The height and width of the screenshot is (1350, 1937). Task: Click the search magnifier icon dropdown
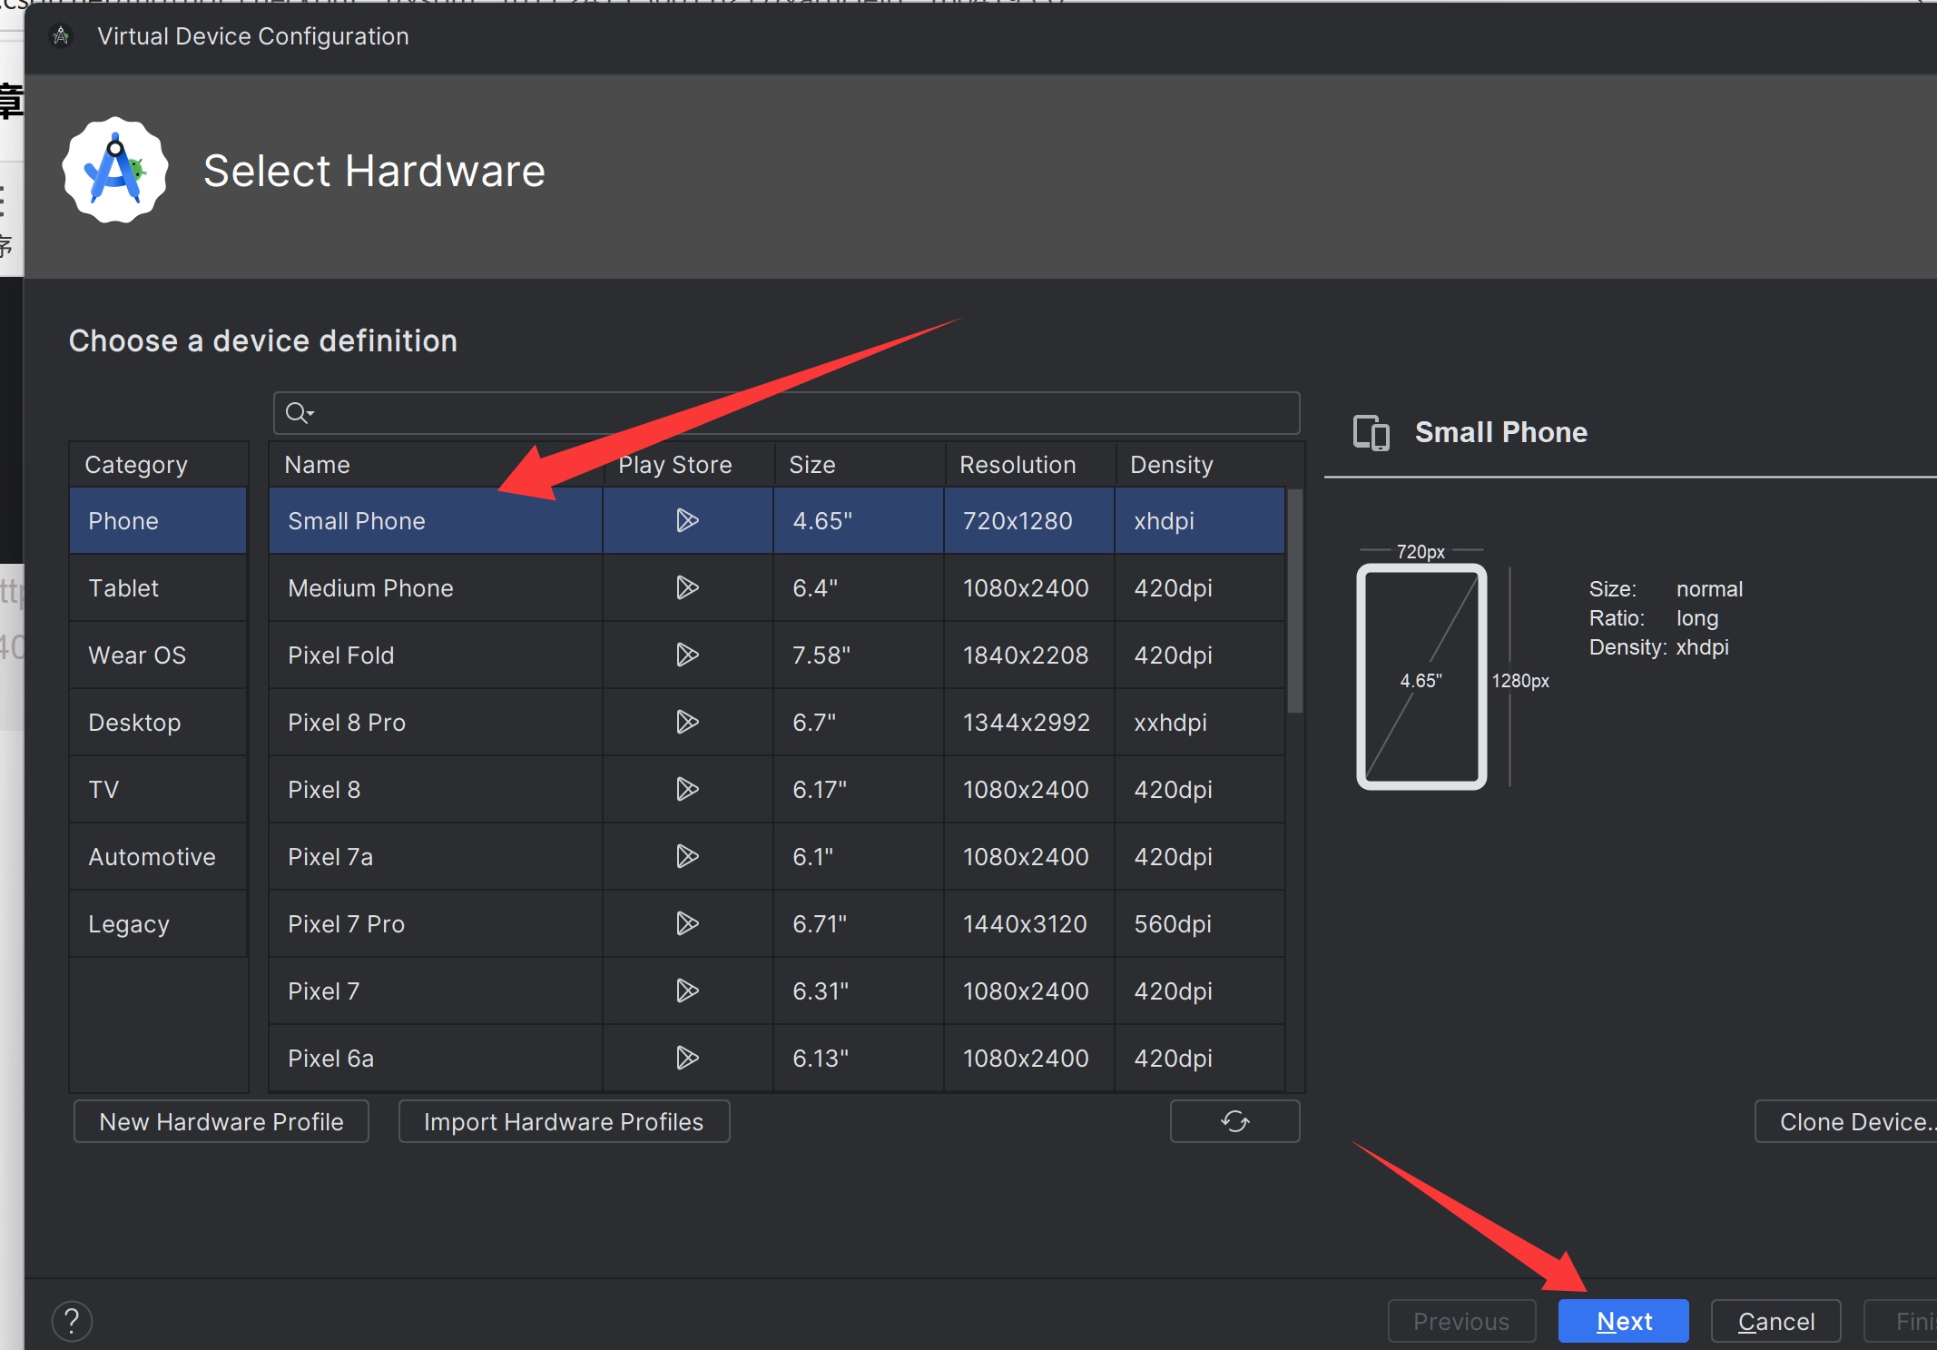pos(299,413)
